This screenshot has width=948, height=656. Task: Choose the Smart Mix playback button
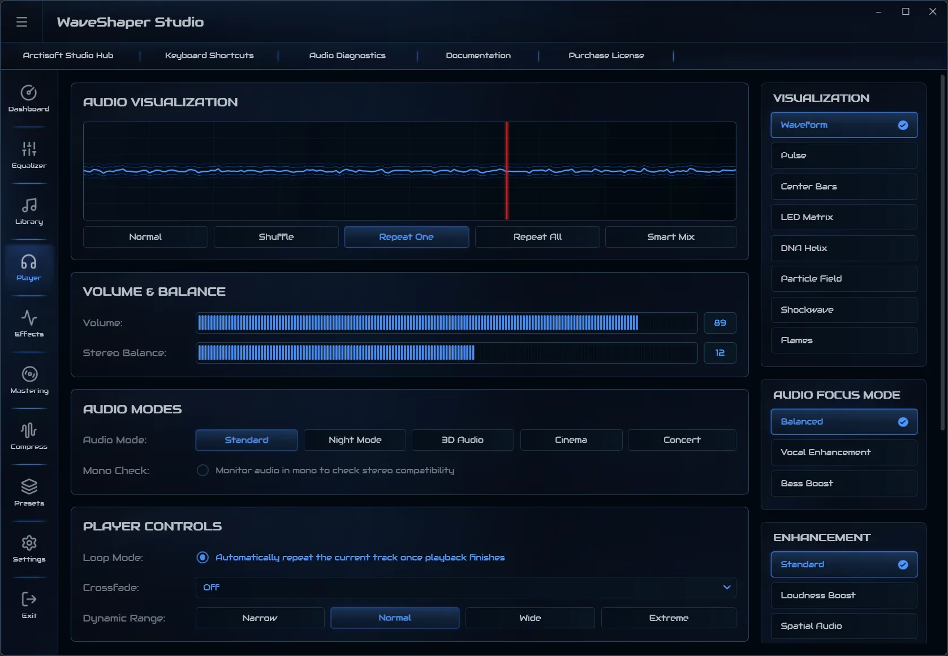coord(671,237)
